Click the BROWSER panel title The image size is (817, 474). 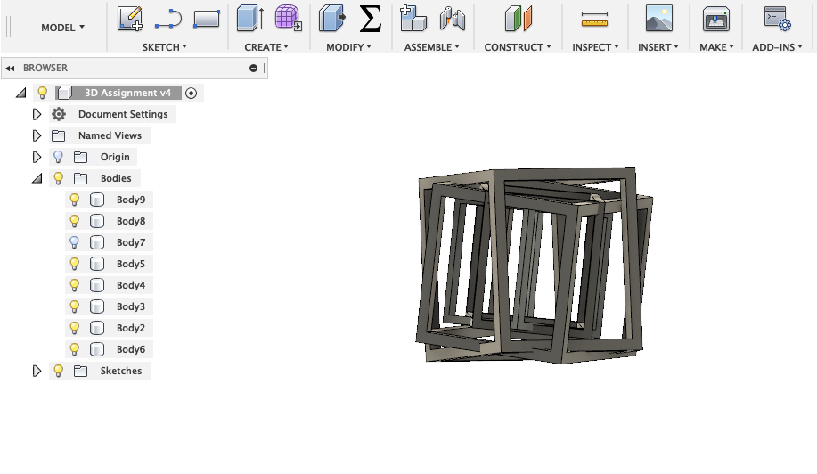pyautogui.click(x=45, y=68)
